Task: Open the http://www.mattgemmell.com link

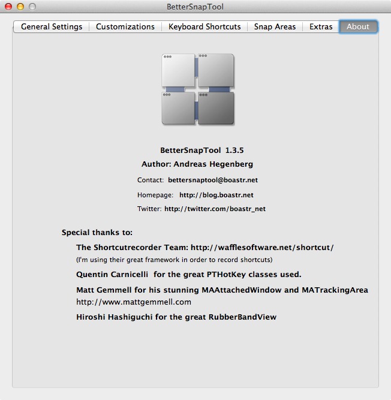Action: [134, 302]
